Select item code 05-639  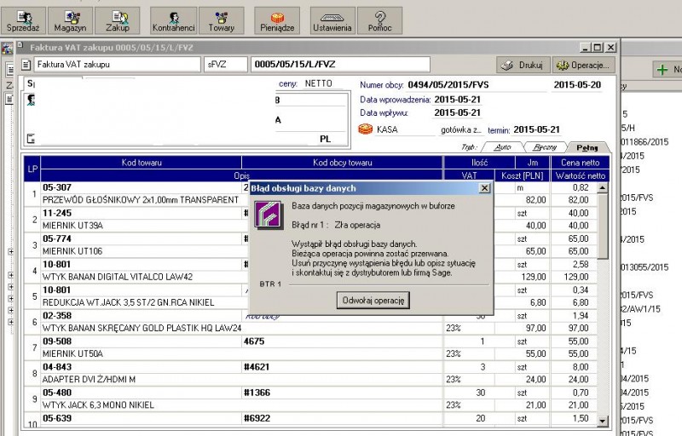click(57, 418)
